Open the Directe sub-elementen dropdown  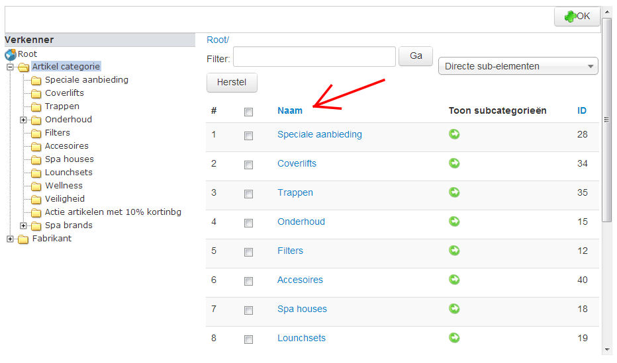[518, 66]
